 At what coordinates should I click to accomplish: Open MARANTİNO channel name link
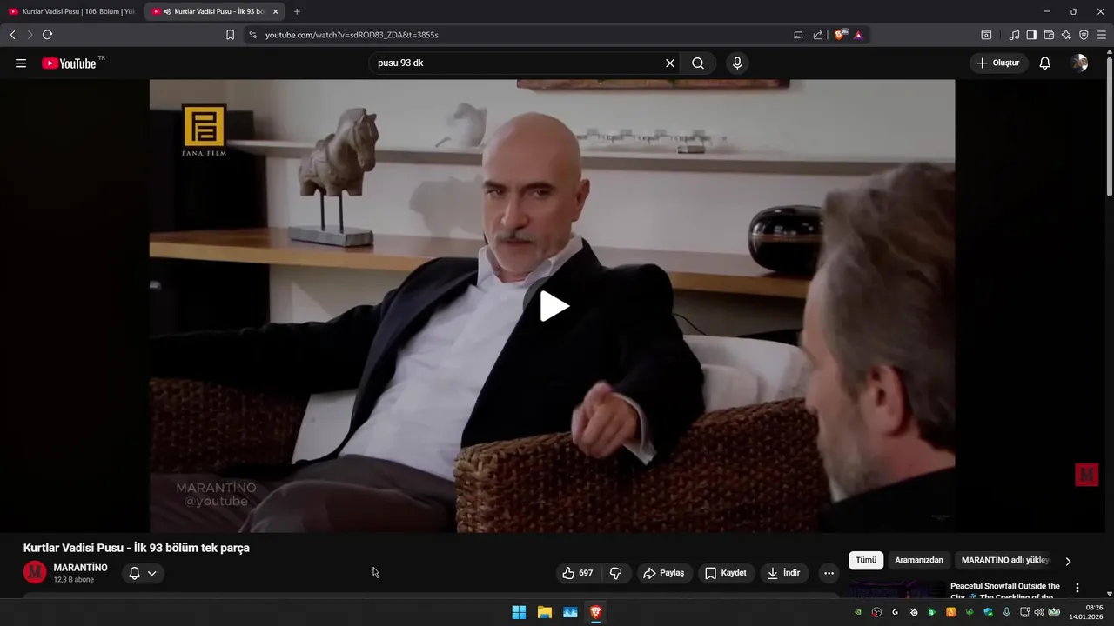click(x=80, y=568)
